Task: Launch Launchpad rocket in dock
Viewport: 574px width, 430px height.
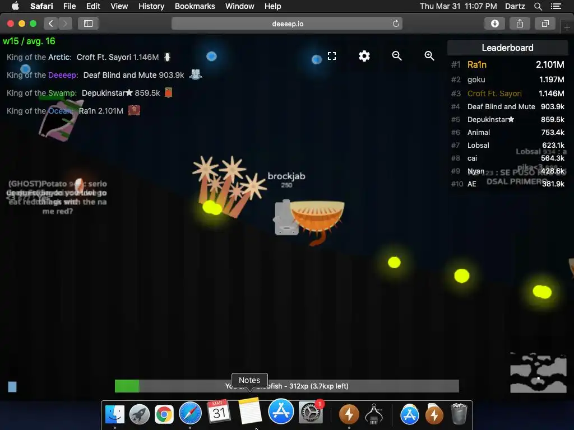Action: pos(140,414)
